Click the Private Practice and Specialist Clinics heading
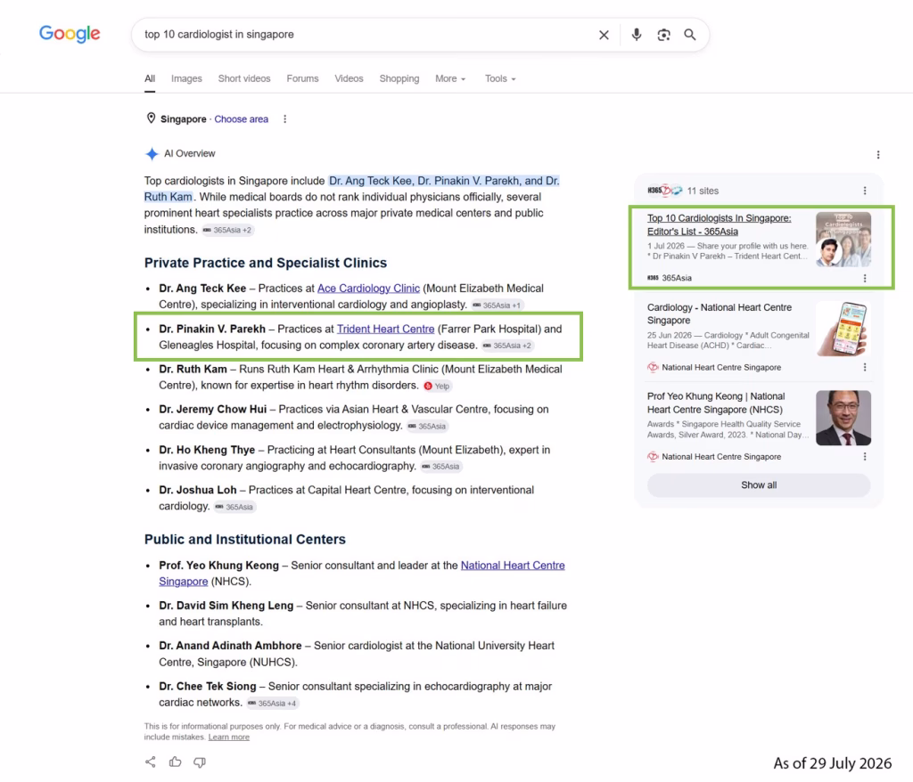The height and width of the screenshot is (782, 913). [x=266, y=263]
